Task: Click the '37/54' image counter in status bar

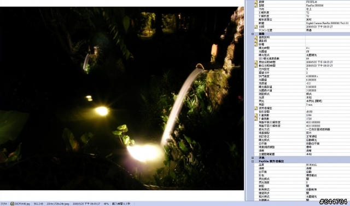Action: pyautogui.click(x=4, y=204)
